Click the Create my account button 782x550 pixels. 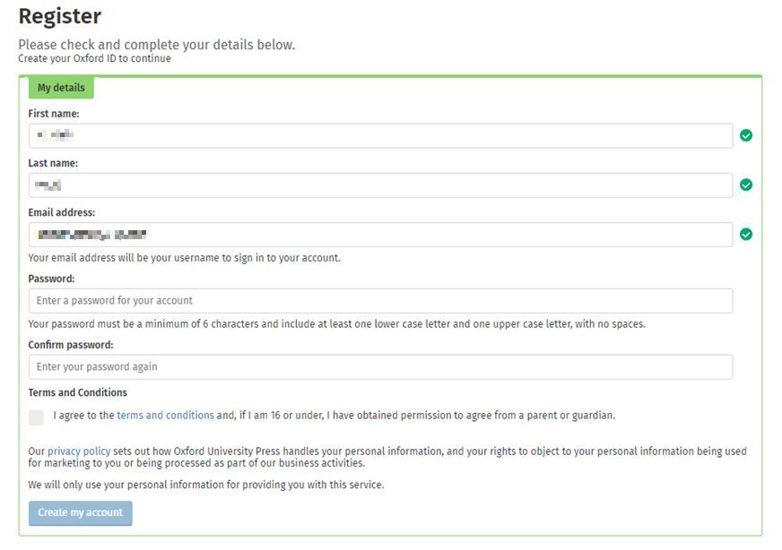pyautogui.click(x=81, y=512)
